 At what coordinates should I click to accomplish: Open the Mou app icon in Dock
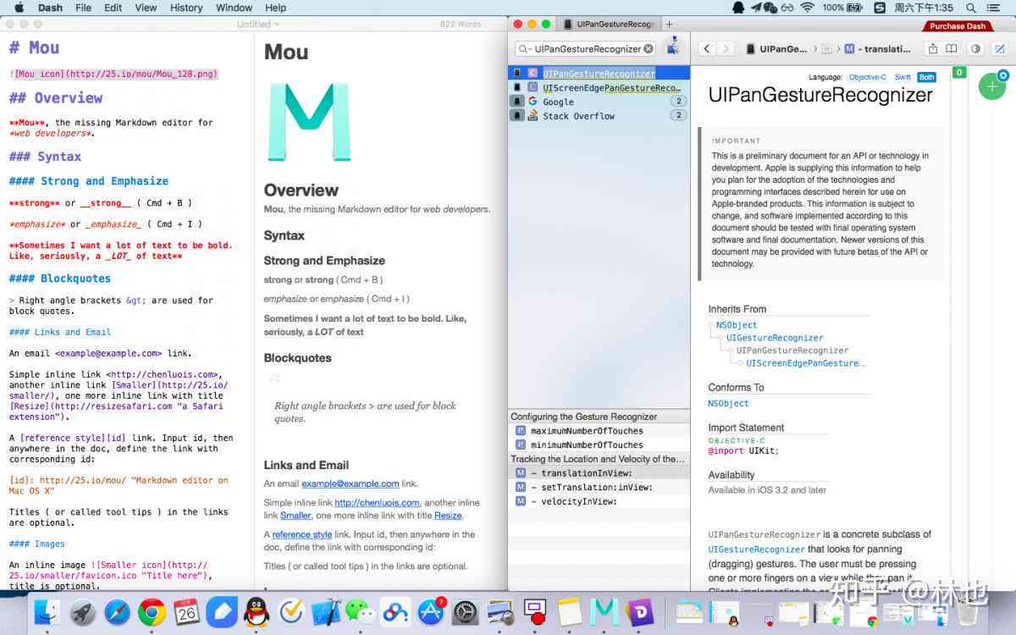pos(604,611)
